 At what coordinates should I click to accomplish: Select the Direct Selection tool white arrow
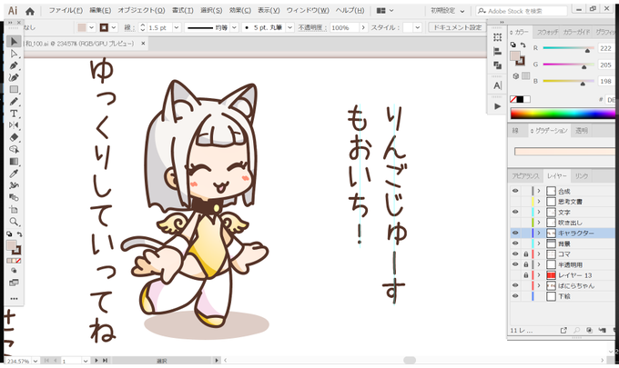(x=14, y=54)
